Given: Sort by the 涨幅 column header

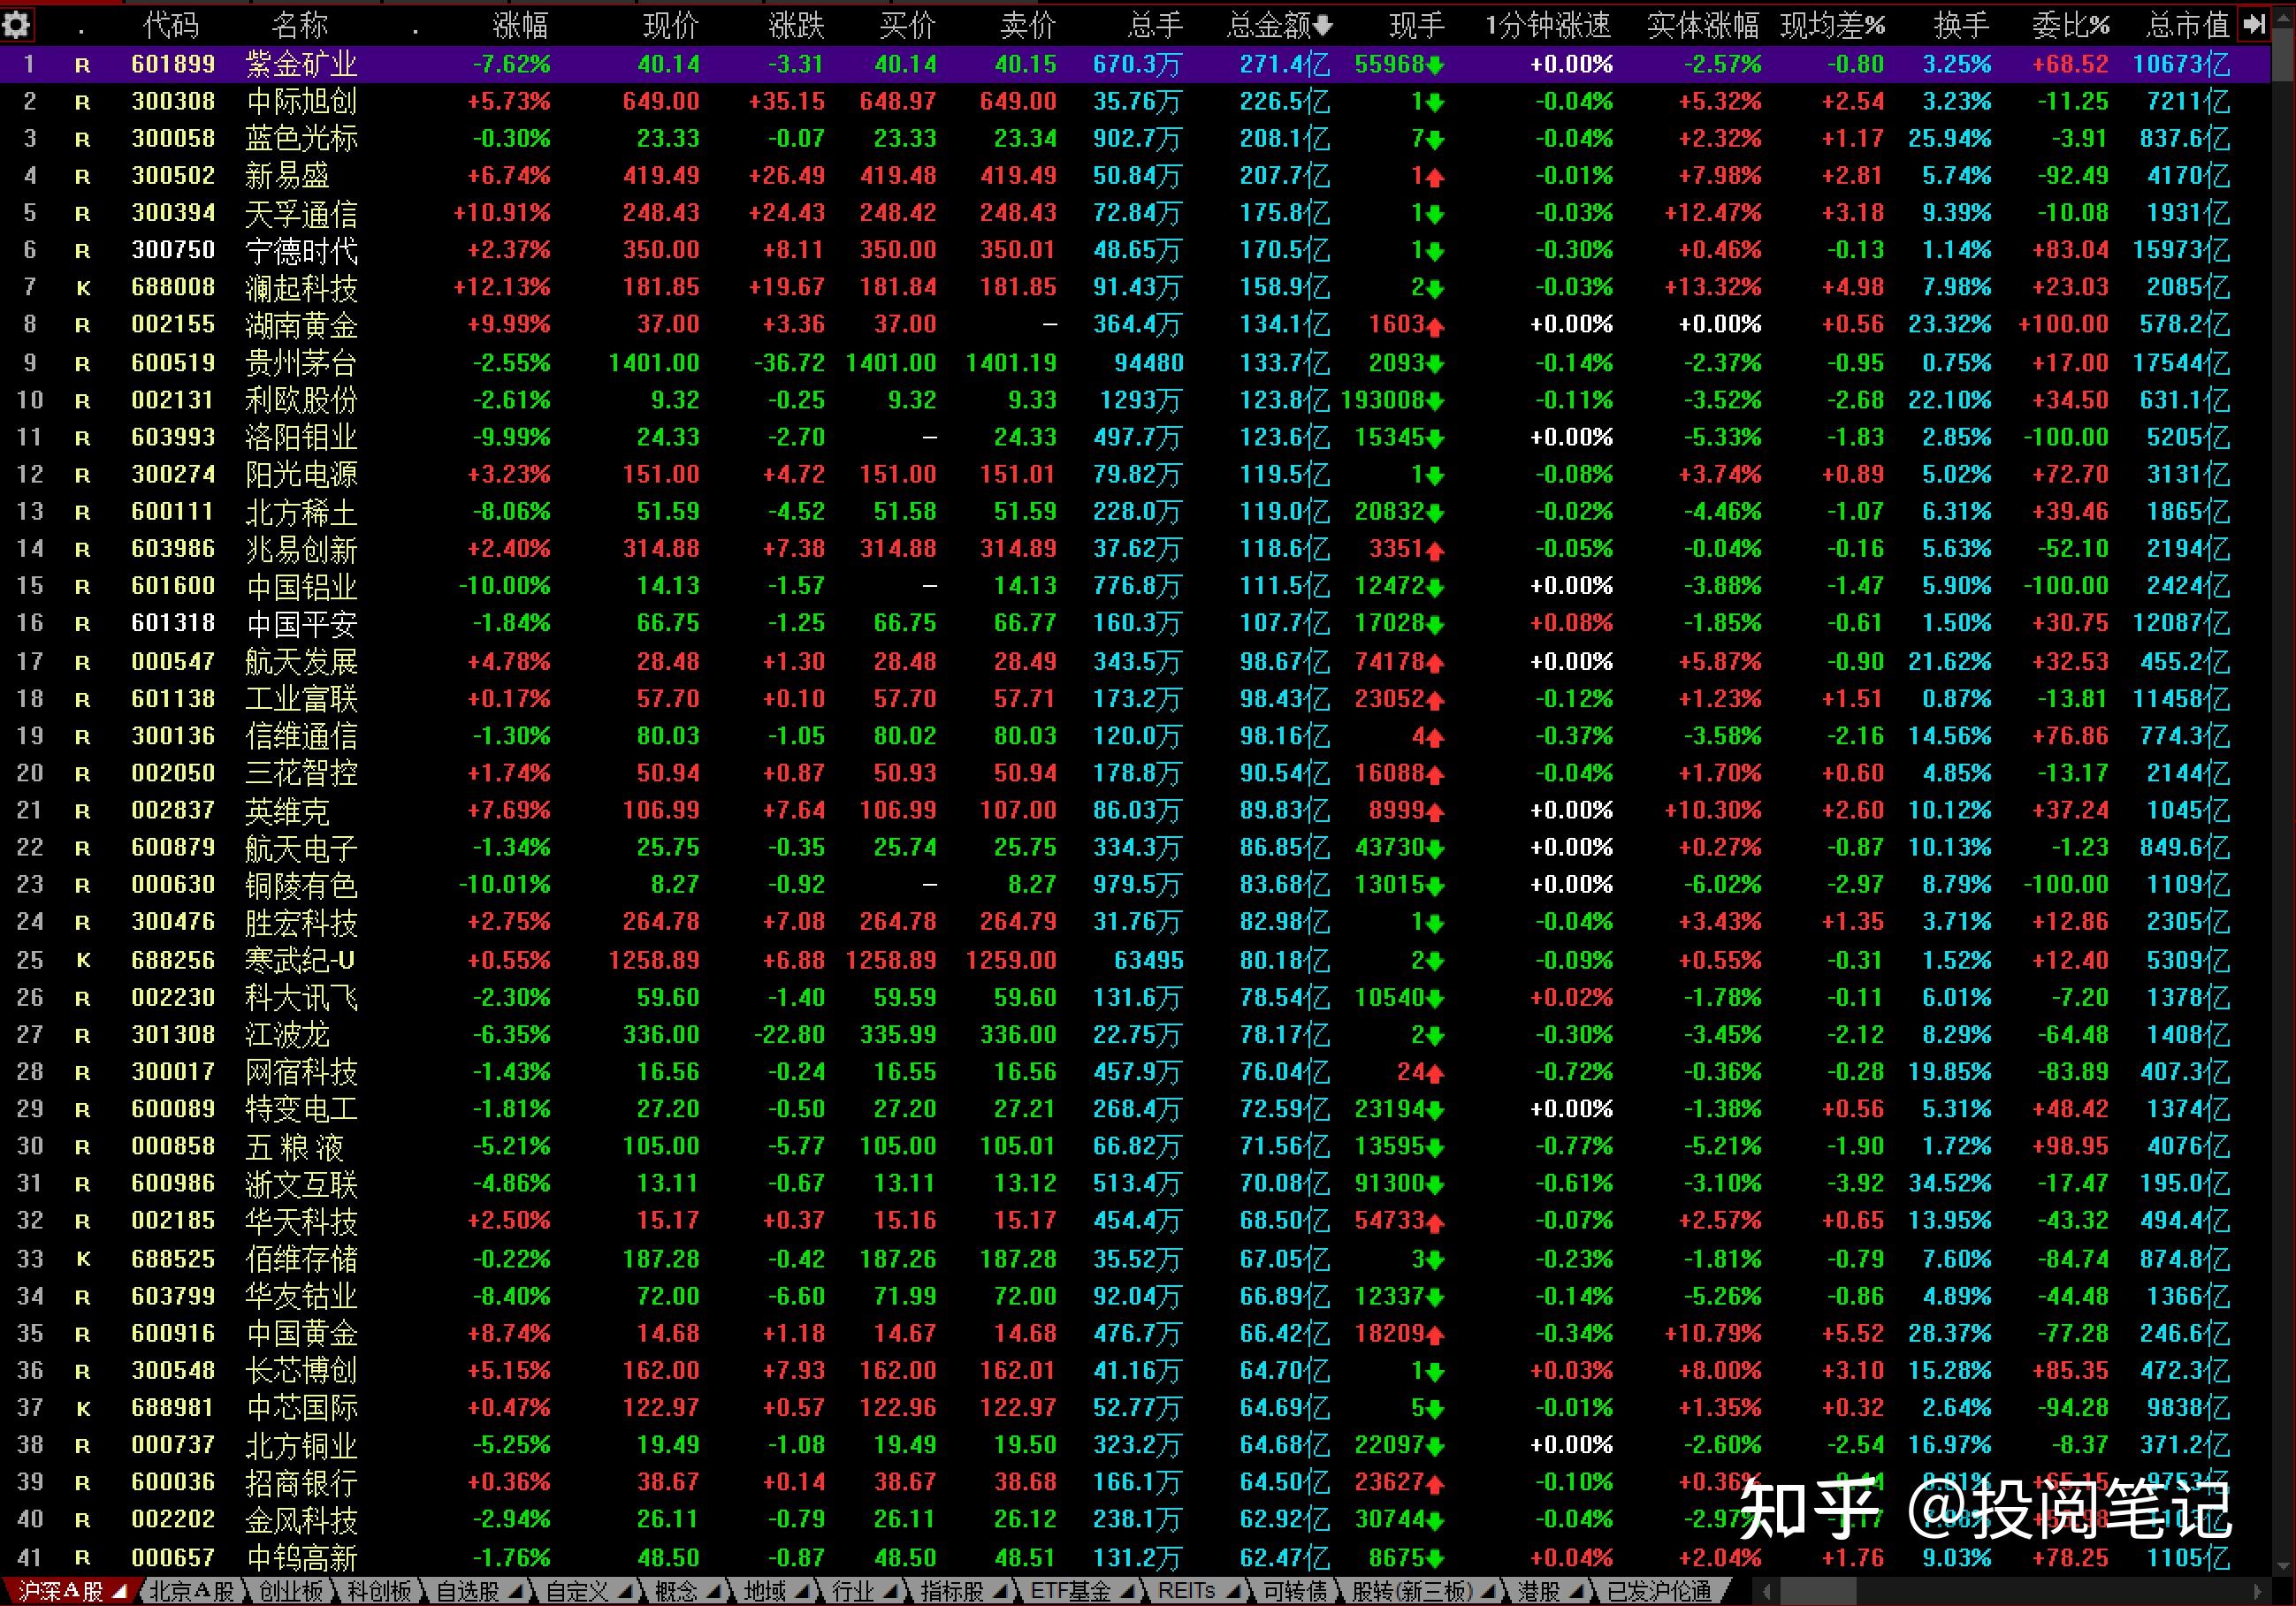Looking at the screenshot, I should [x=520, y=25].
